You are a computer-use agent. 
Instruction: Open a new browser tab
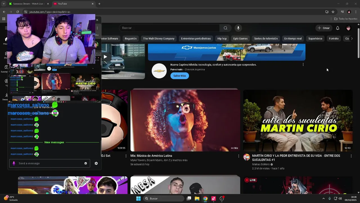coord(99,4)
